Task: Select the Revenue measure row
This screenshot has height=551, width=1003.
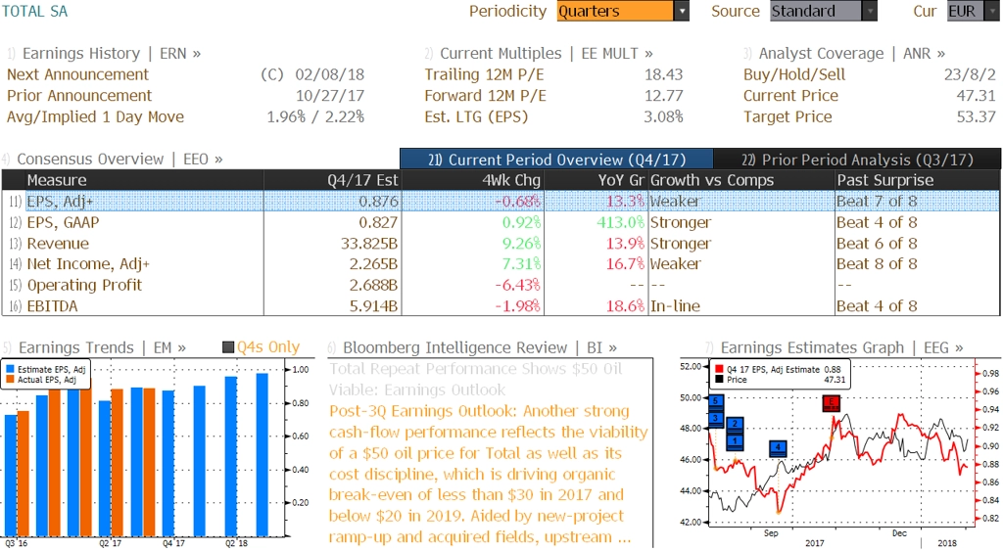Action: 501,244
